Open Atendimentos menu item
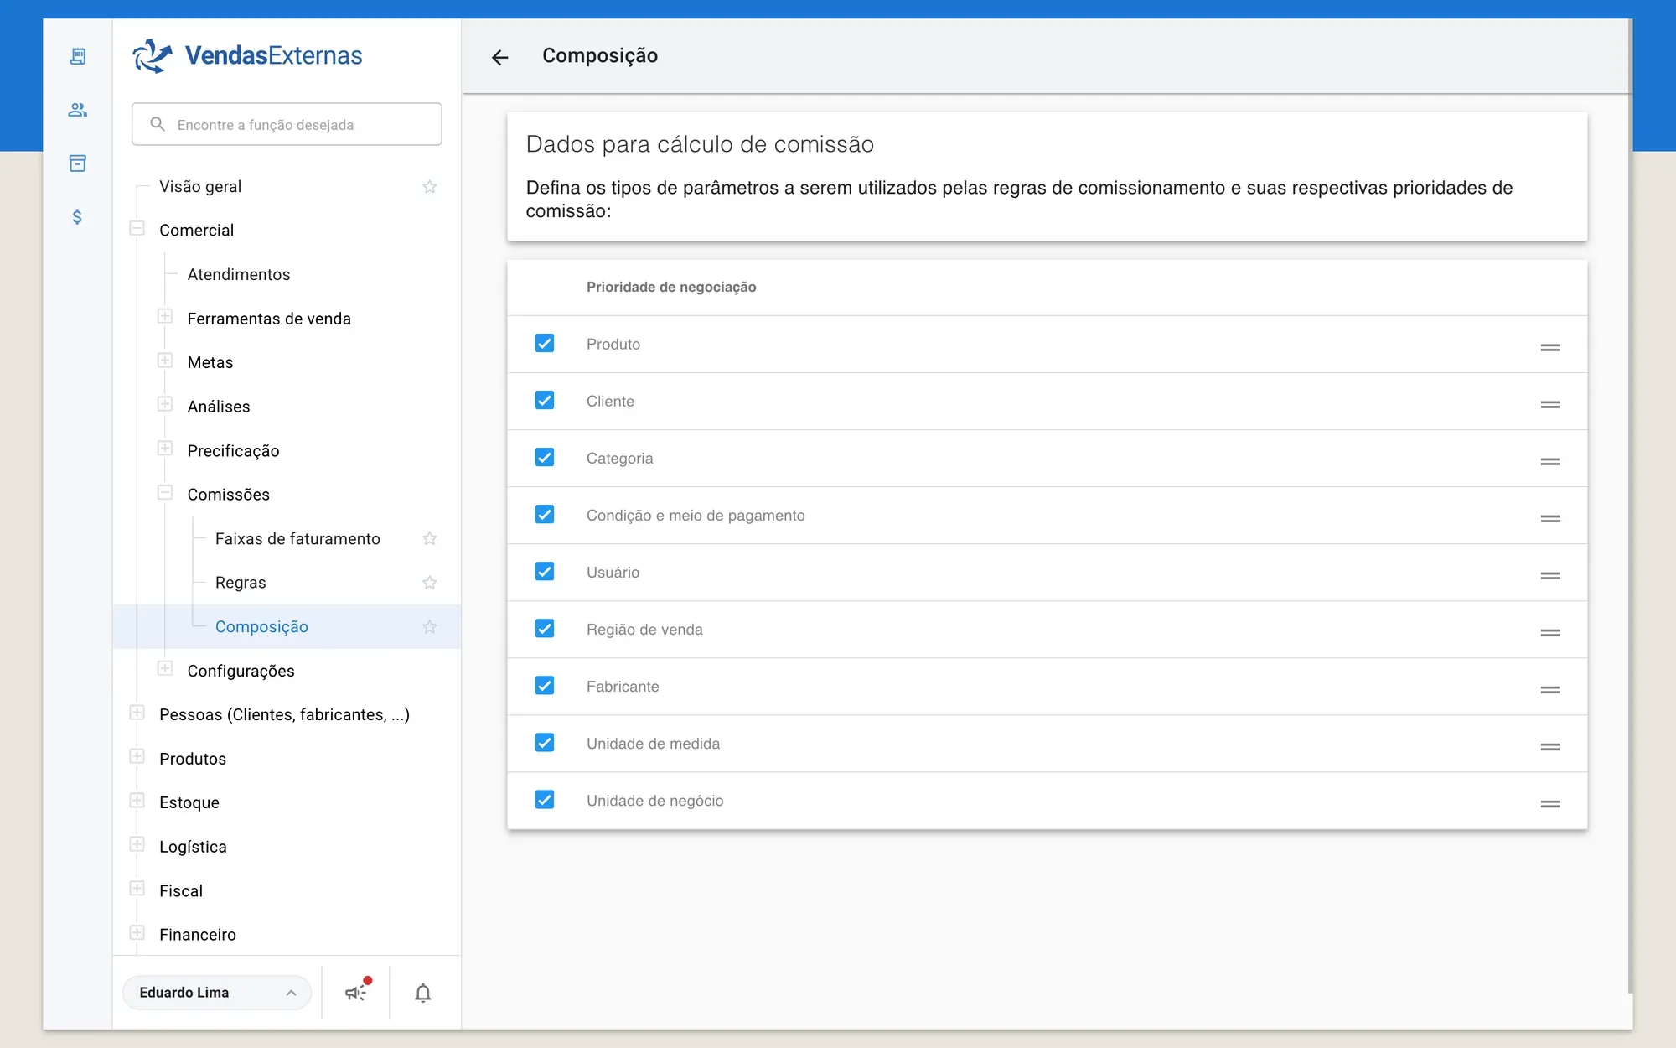This screenshot has width=1676, height=1048. (239, 274)
